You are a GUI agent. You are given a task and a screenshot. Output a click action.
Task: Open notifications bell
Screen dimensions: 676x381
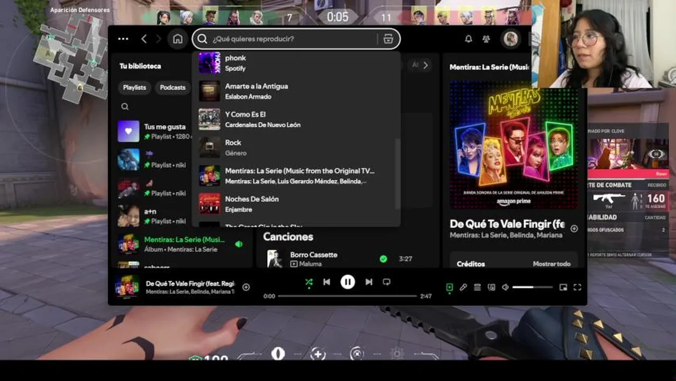468,39
